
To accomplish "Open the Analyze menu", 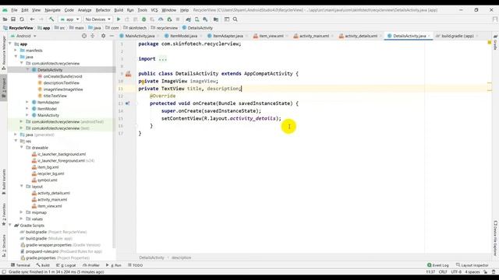I will [x=85, y=10].
